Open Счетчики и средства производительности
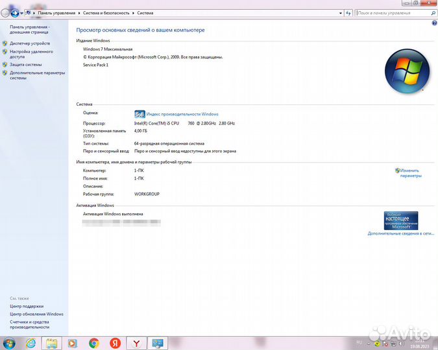 pyautogui.click(x=30, y=325)
